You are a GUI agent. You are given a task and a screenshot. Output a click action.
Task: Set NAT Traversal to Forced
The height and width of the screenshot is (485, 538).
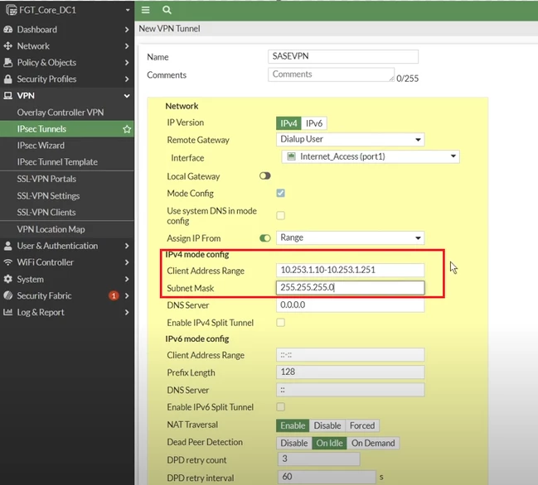362,425
